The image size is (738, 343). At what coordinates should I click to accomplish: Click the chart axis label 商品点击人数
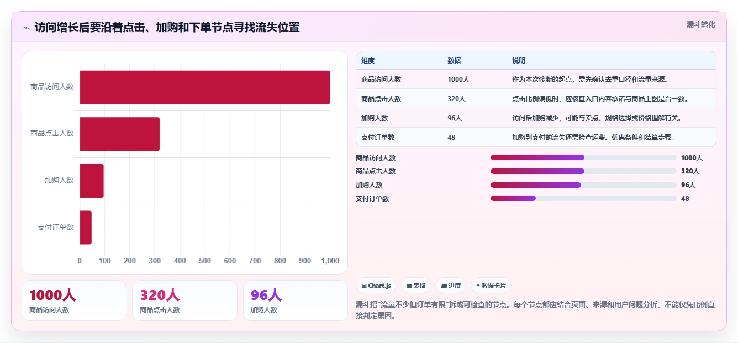click(x=52, y=133)
